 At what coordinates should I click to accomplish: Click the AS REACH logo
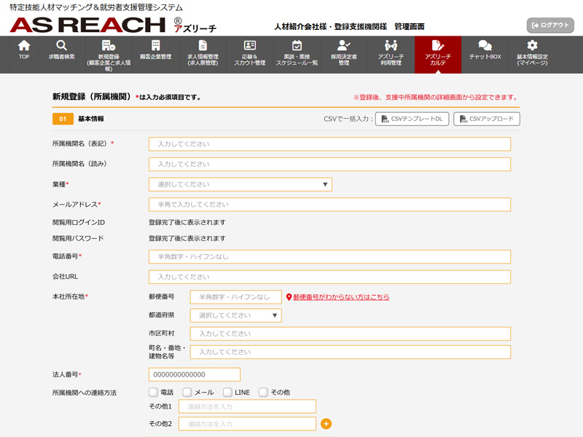87,25
